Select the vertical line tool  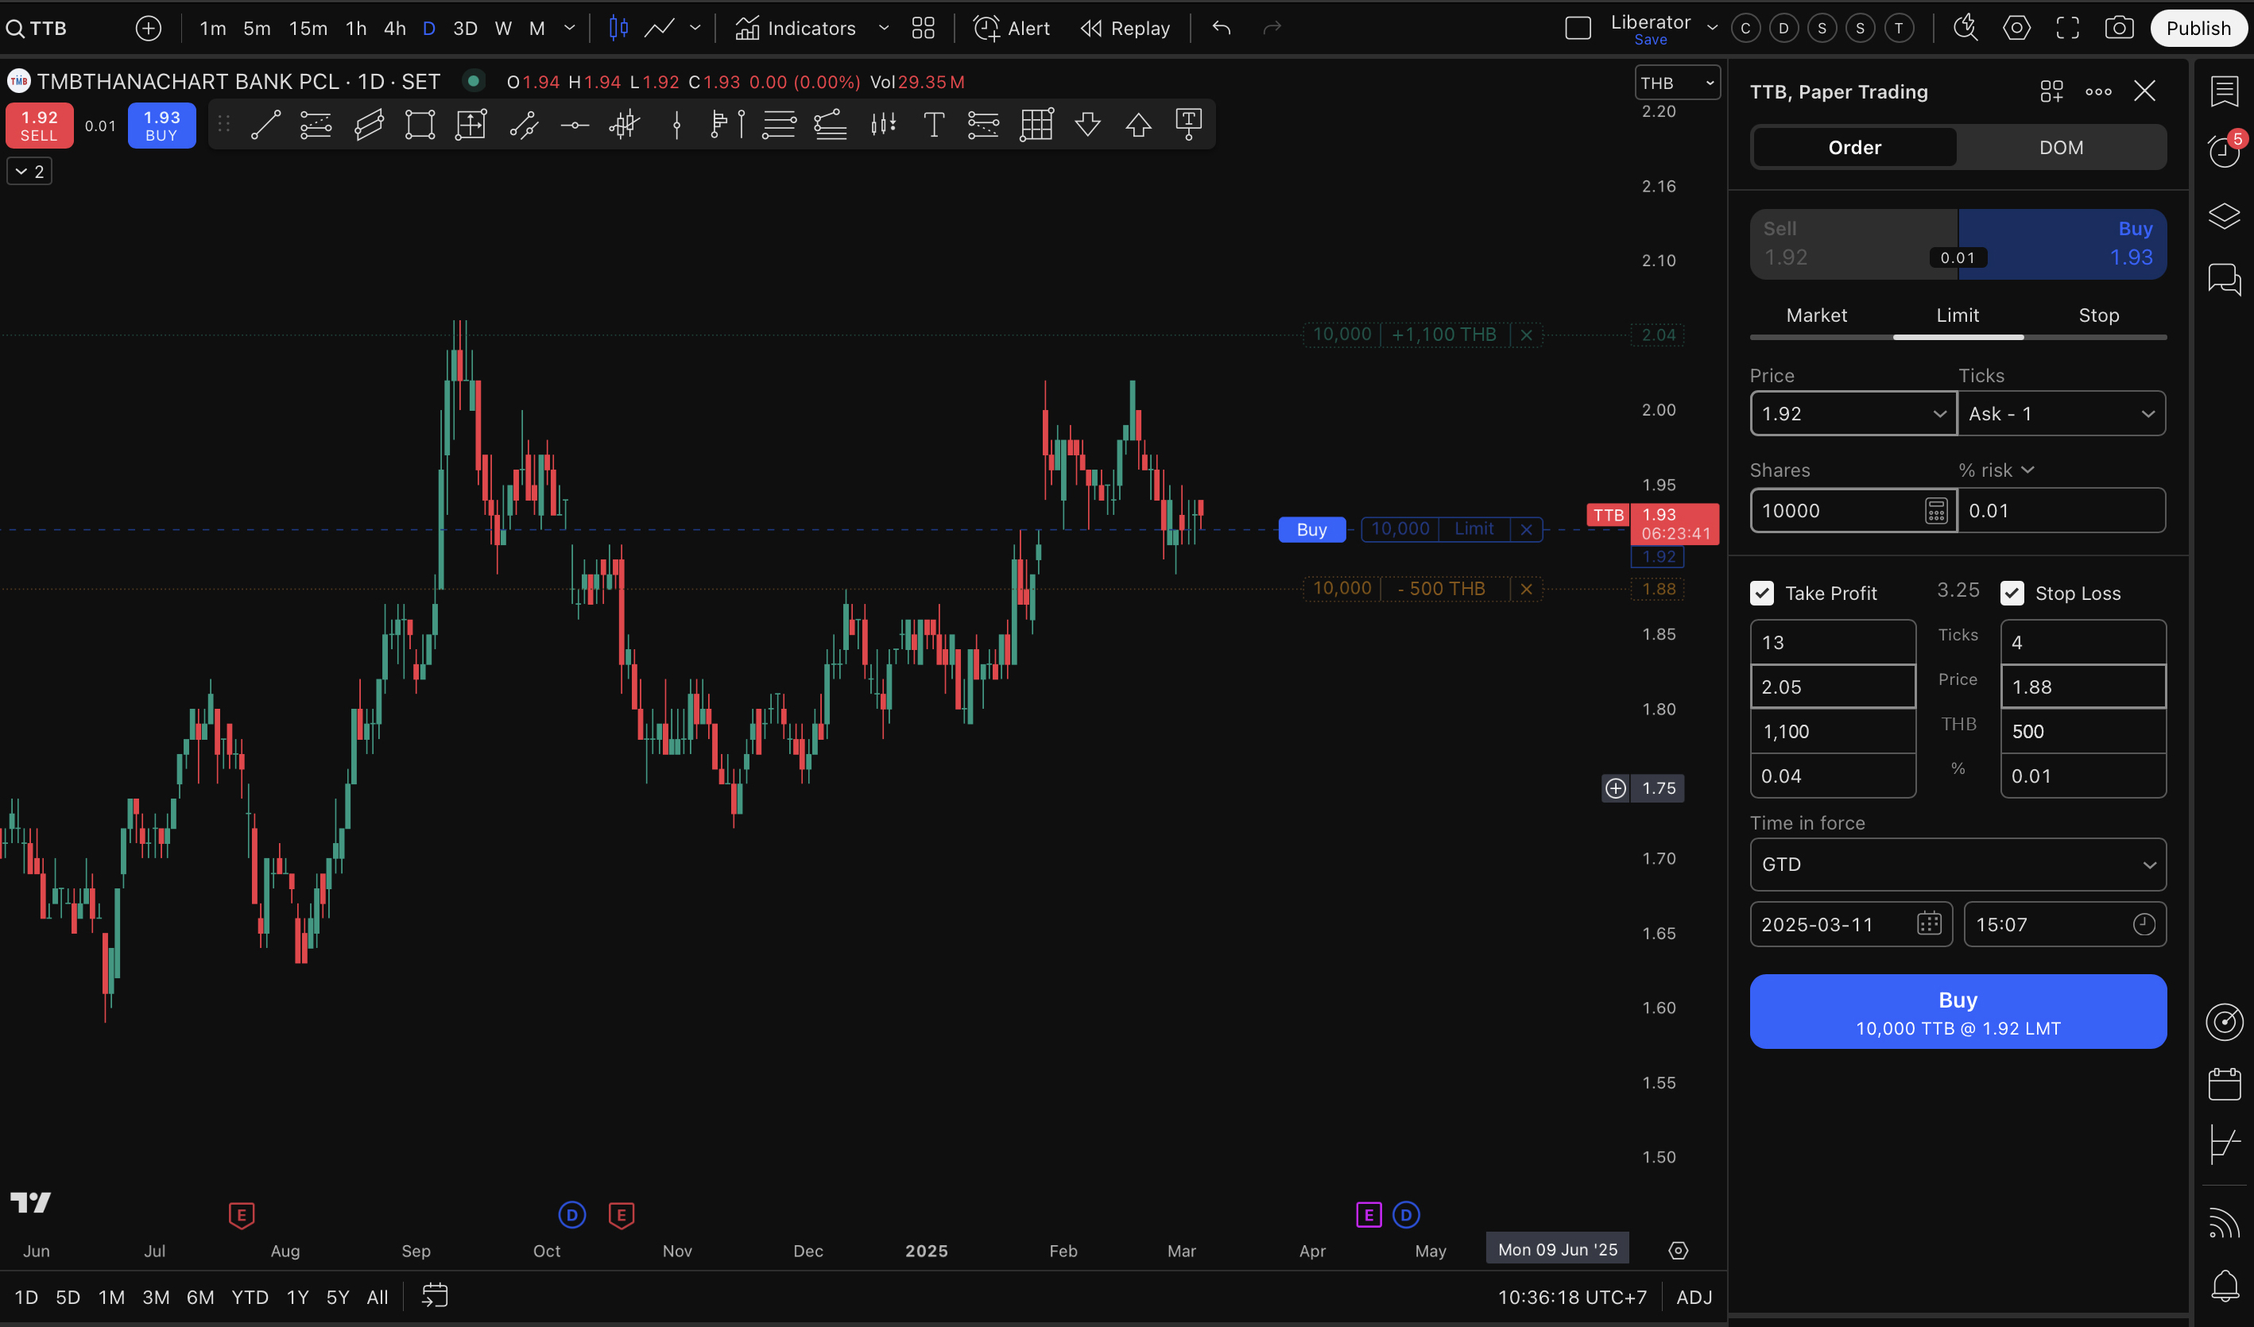click(x=677, y=126)
